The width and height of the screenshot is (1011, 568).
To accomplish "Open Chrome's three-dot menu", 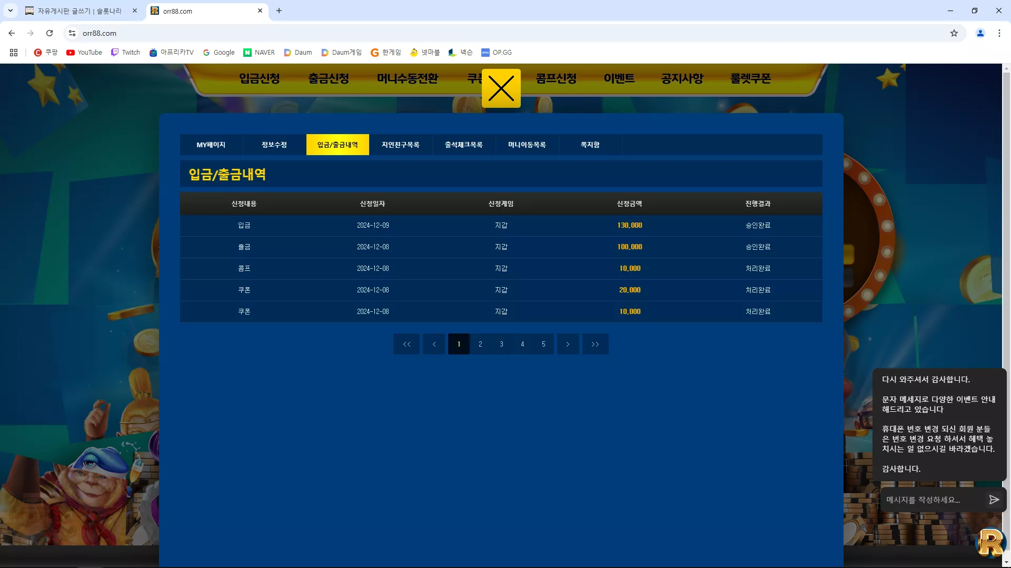I will click(x=999, y=33).
